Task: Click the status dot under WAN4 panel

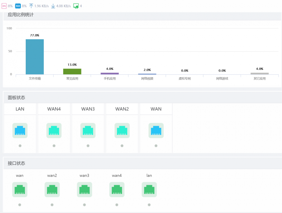Action: tap(54, 146)
